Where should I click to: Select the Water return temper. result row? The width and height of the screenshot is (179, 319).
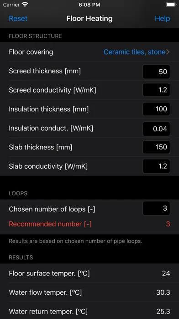click(89, 311)
